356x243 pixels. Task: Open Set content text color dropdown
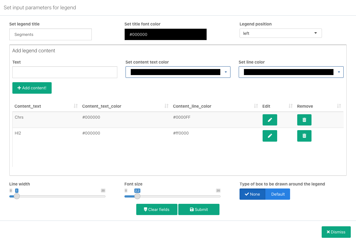click(x=178, y=72)
